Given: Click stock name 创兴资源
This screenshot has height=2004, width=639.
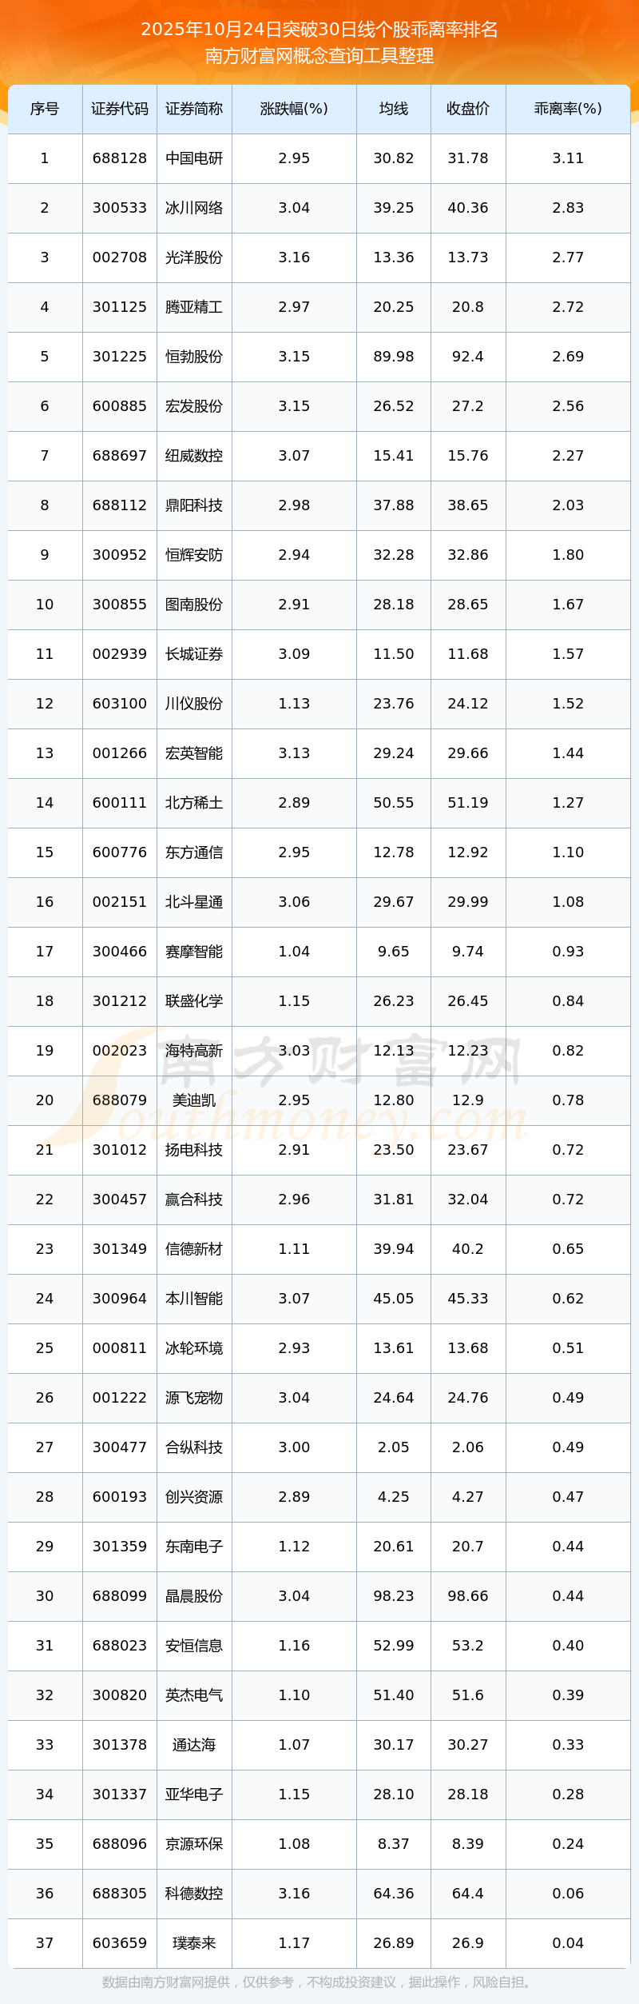Looking at the screenshot, I should [194, 1497].
